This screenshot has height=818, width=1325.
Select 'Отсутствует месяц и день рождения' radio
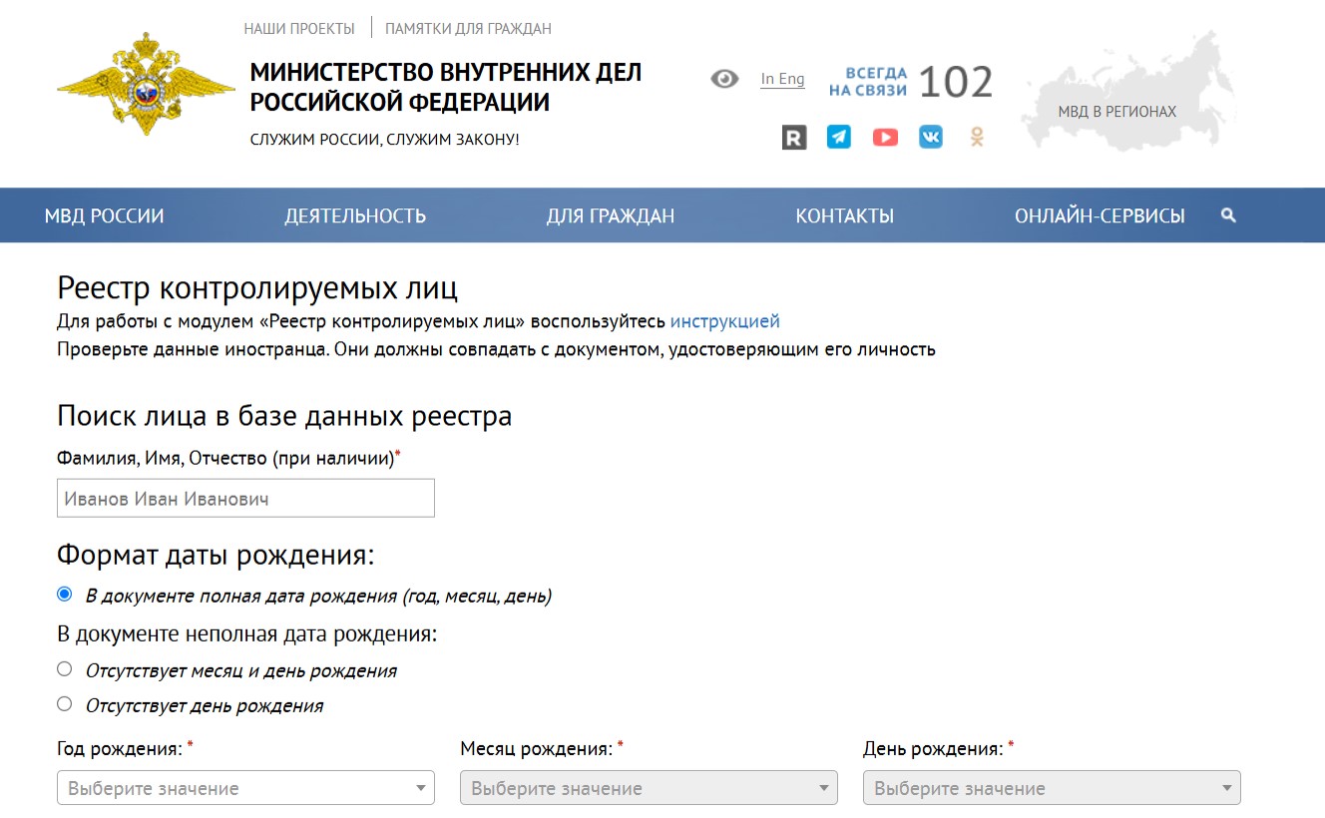pos(65,669)
